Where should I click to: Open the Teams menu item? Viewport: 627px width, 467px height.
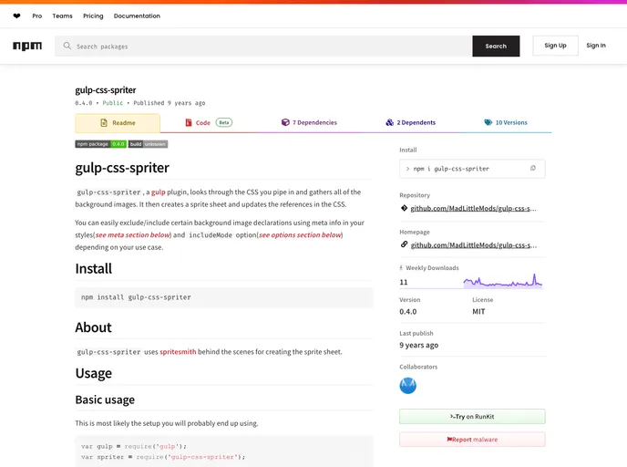tap(62, 16)
